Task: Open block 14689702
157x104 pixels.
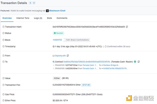Action: 57,40
